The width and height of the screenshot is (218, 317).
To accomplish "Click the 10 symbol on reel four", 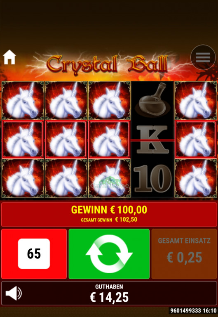I will pos(152,178).
